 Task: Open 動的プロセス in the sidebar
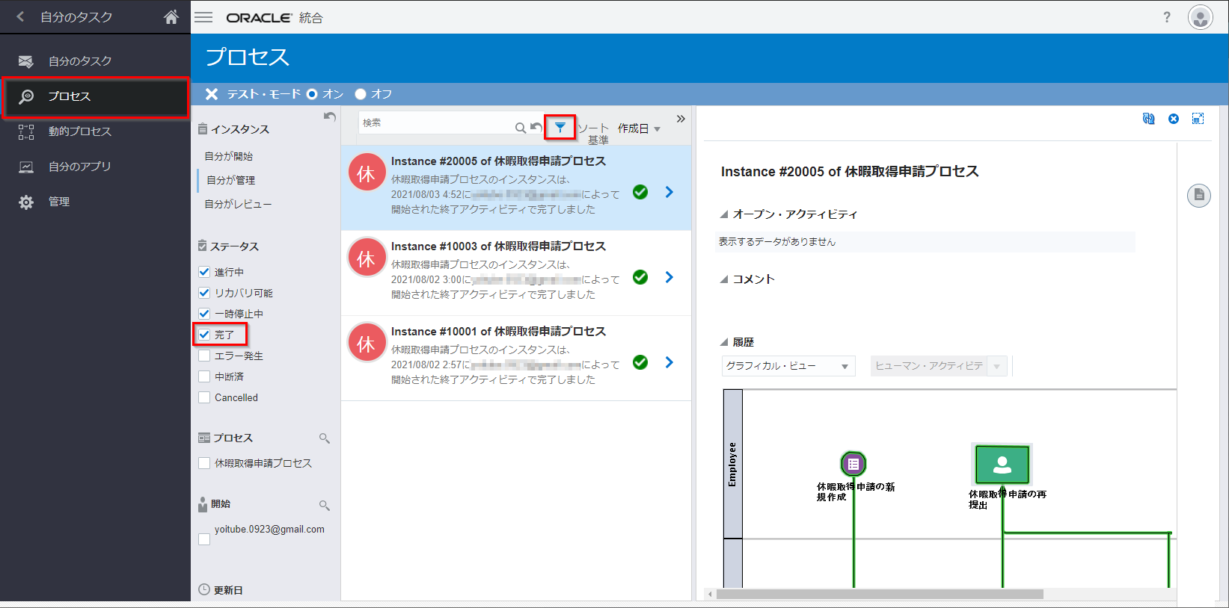[x=79, y=131]
